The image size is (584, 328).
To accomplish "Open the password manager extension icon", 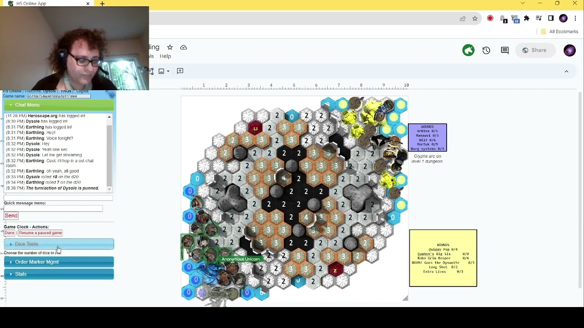I will pyautogui.click(x=503, y=19).
